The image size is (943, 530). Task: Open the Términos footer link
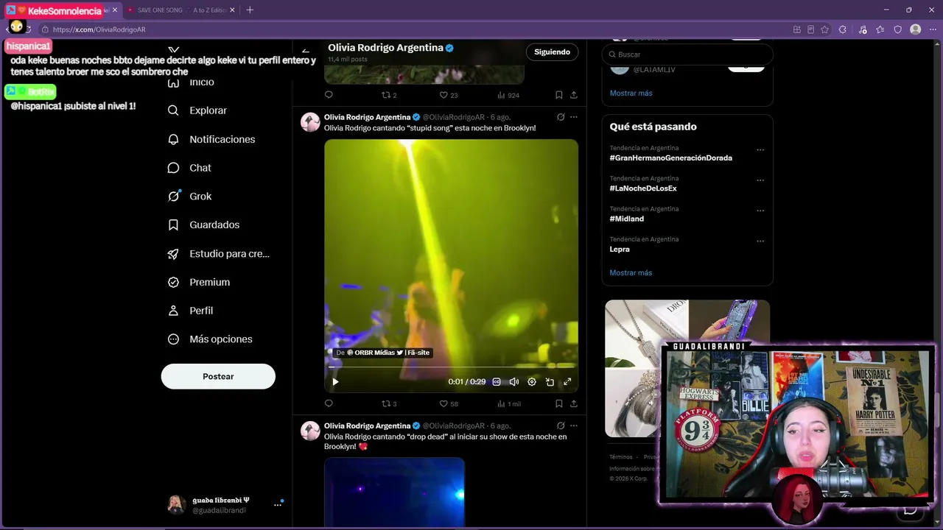click(621, 457)
